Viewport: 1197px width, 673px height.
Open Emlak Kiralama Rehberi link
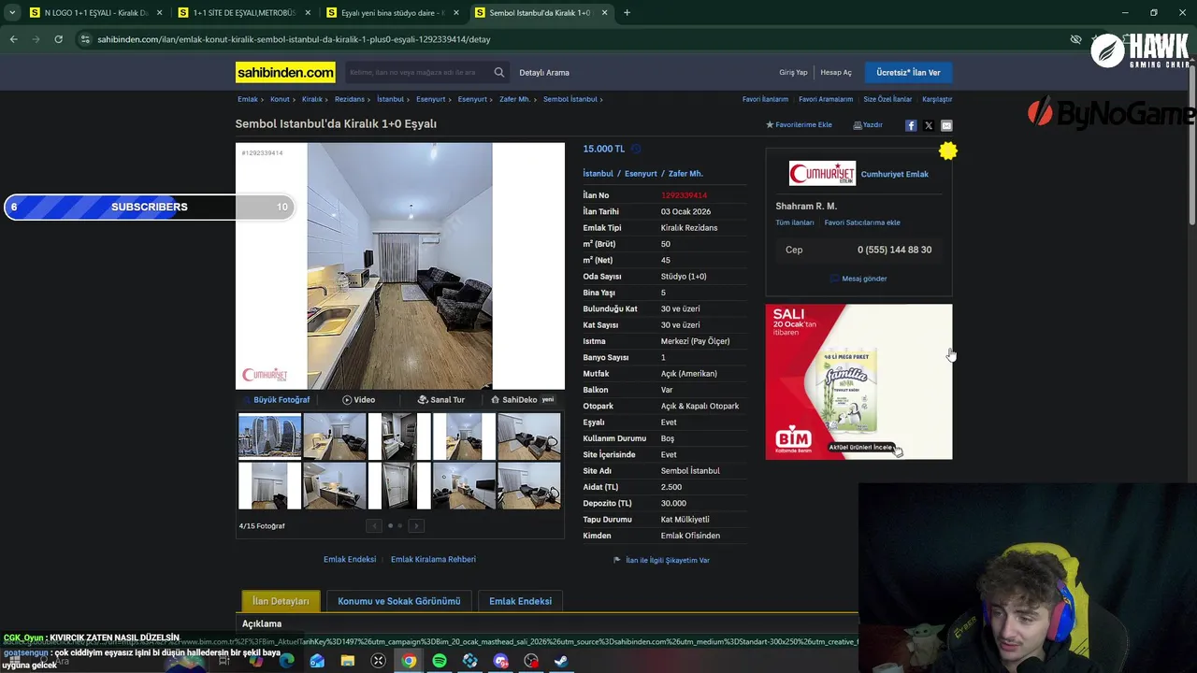click(x=433, y=559)
